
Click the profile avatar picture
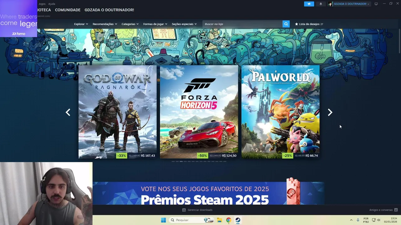tap(330, 4)
